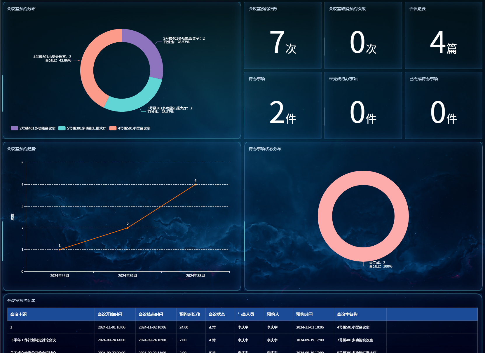This screenshot has height=353, width=485.
Task: Open the 会议室预约次数 card showing 7次
Action: coord(282,36)
